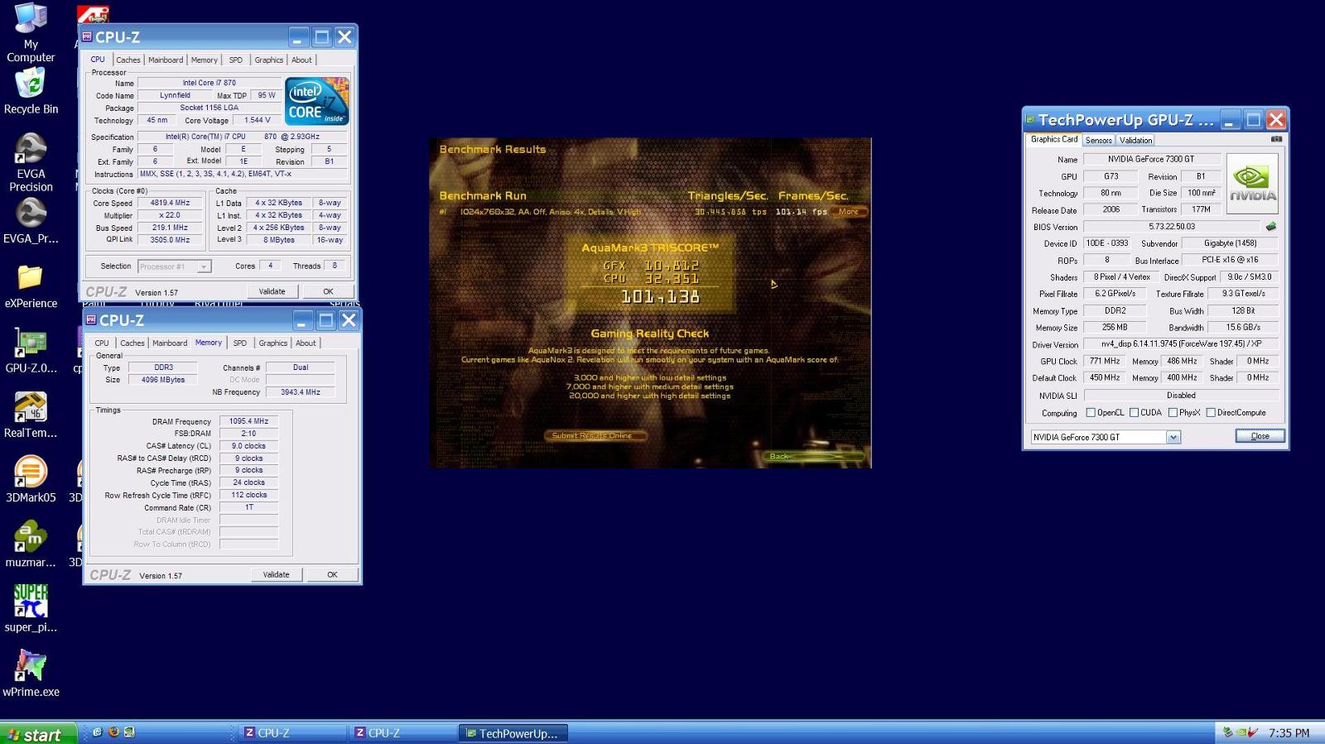
Task: Click the GPU-Z screenshot camera icon
Action: point(1276,139)
